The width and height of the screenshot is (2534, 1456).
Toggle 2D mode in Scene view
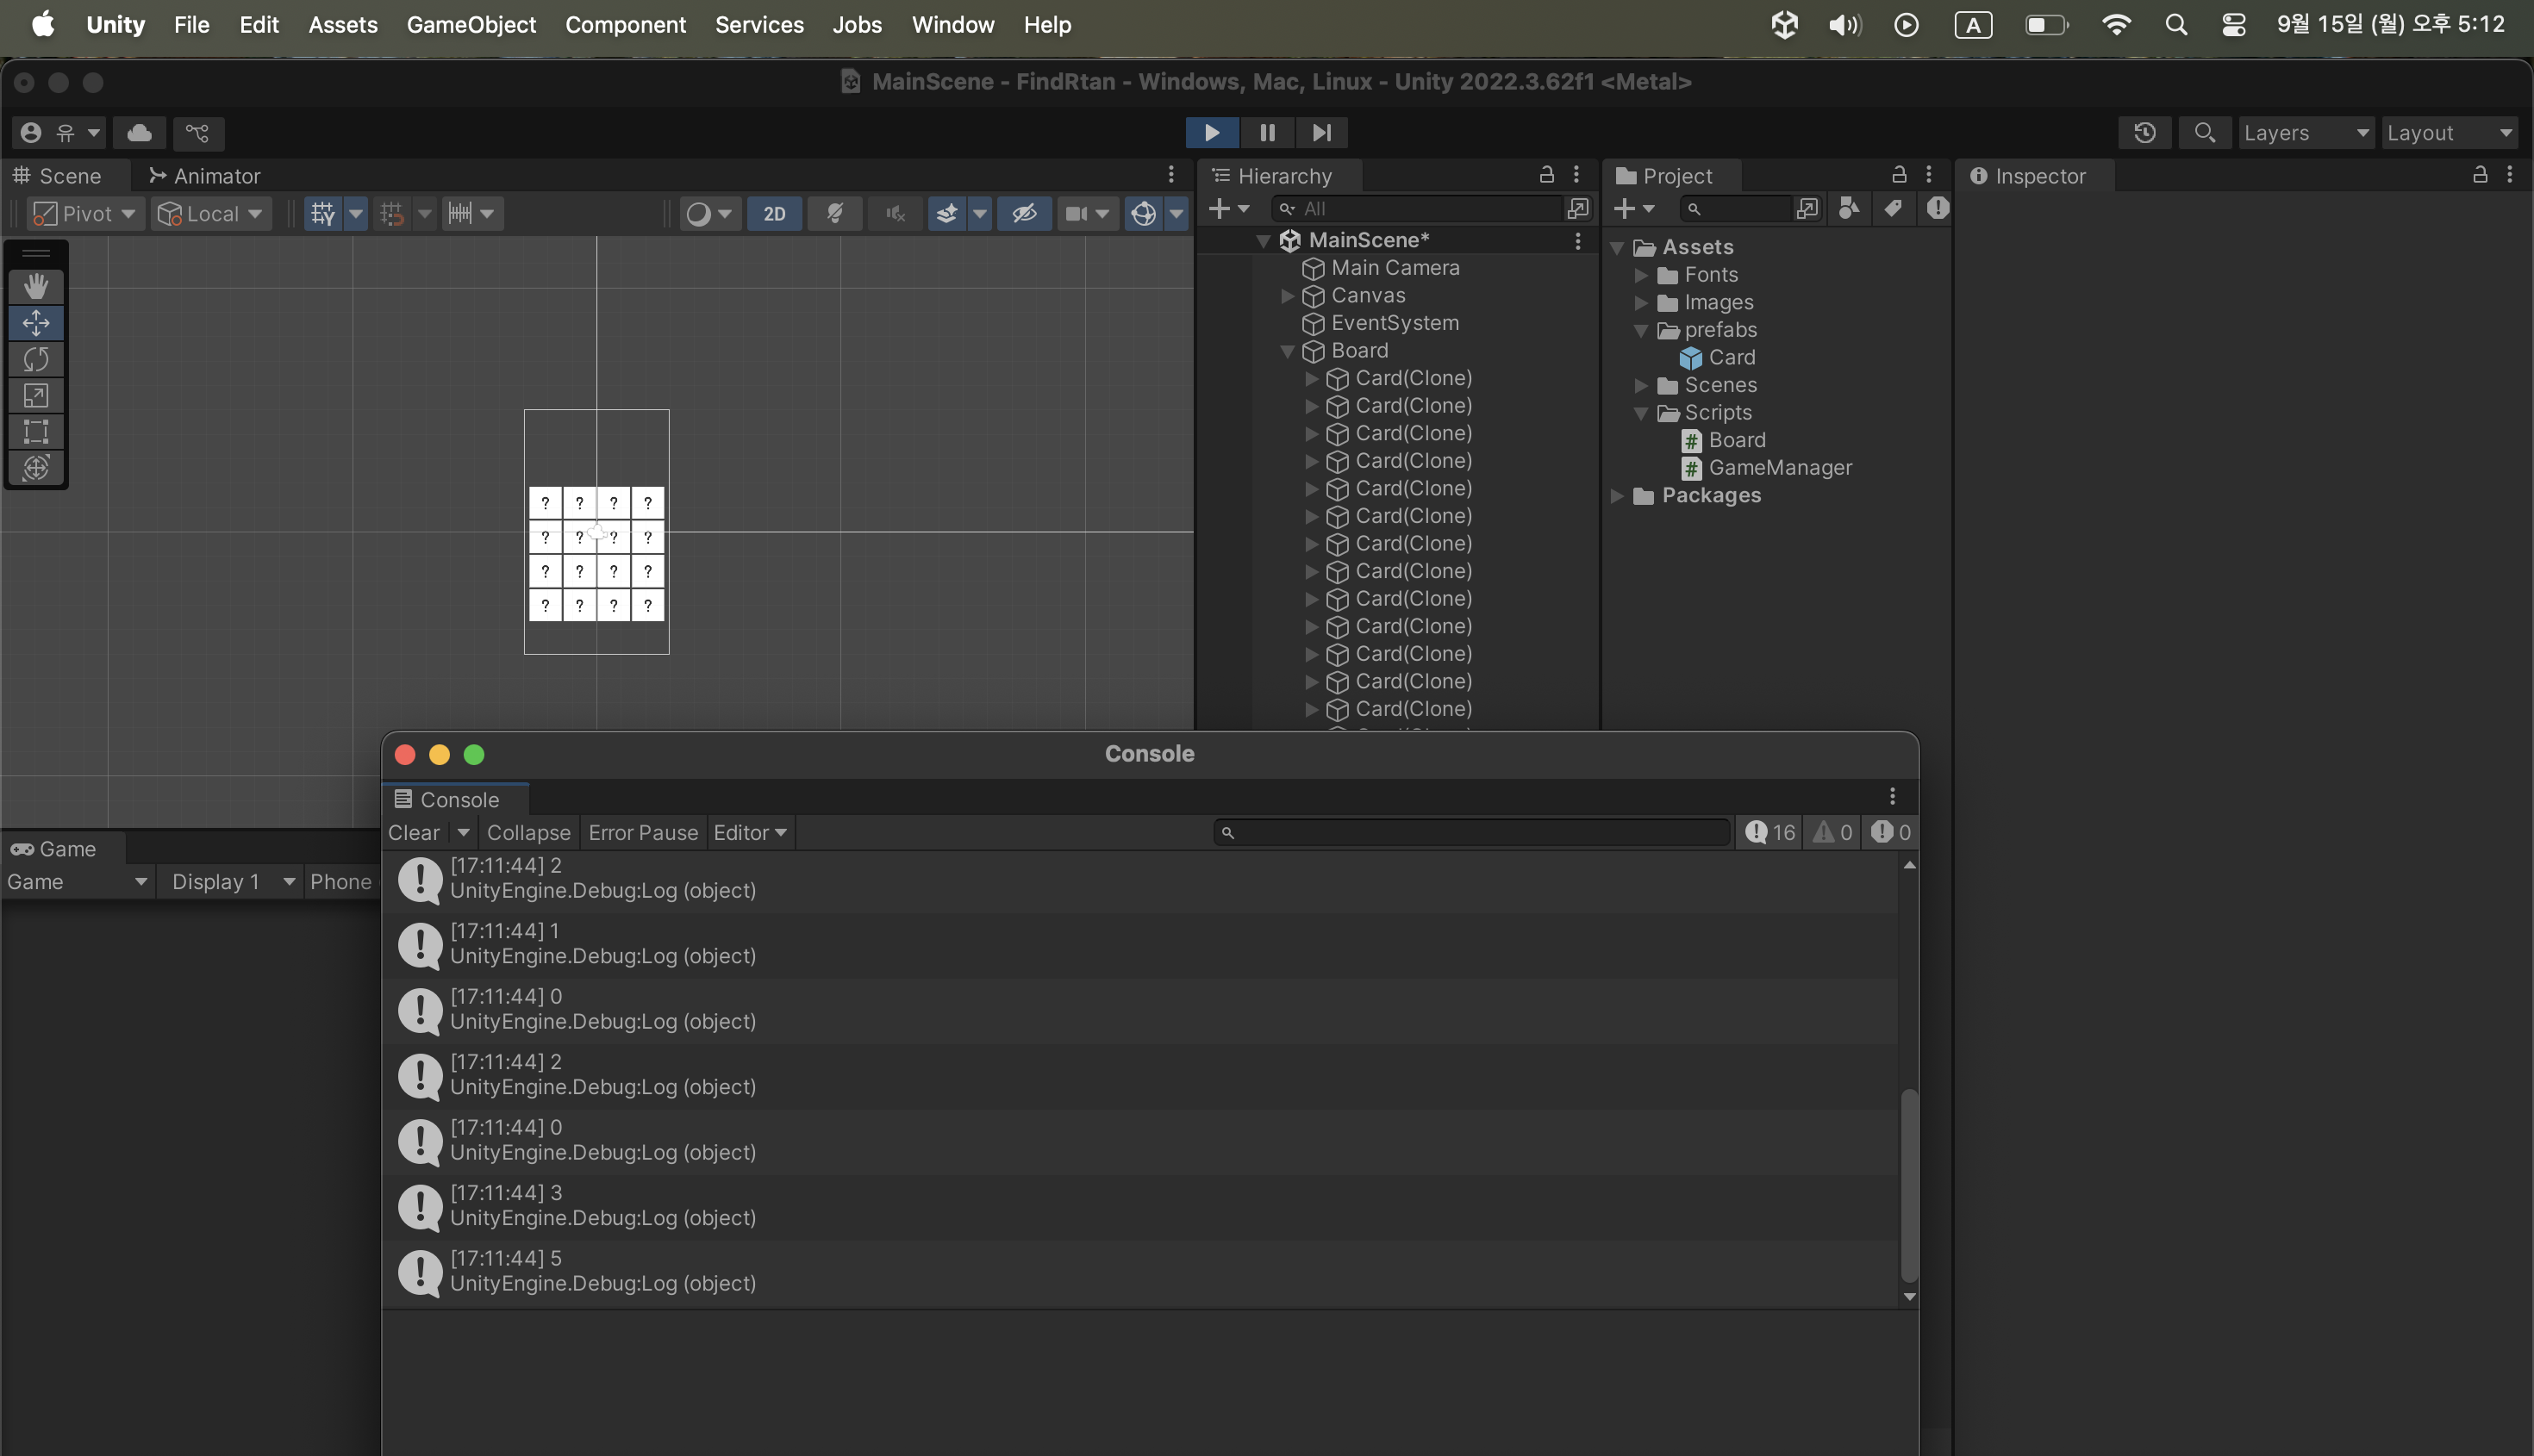(774, 214)
